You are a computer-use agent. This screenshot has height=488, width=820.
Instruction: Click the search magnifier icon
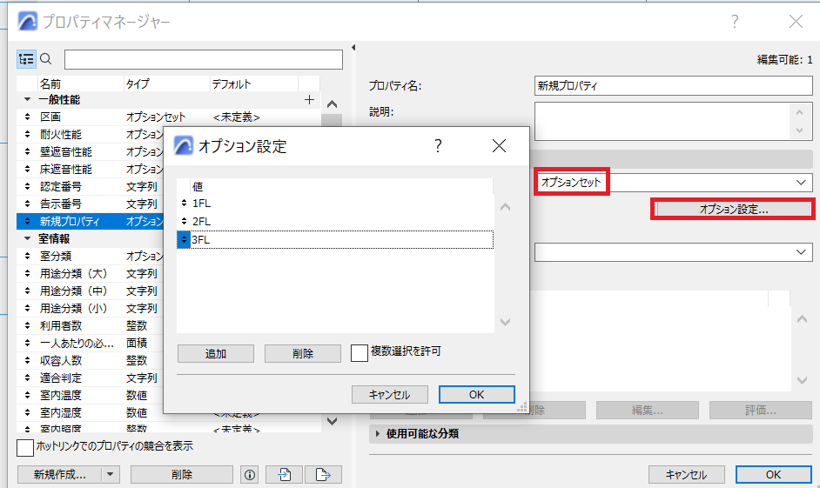point(46,59)
